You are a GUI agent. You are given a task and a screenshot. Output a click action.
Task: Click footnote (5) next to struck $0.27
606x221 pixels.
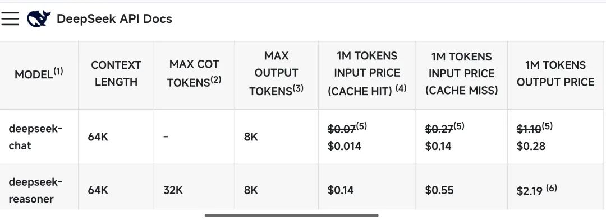(459, 126)
